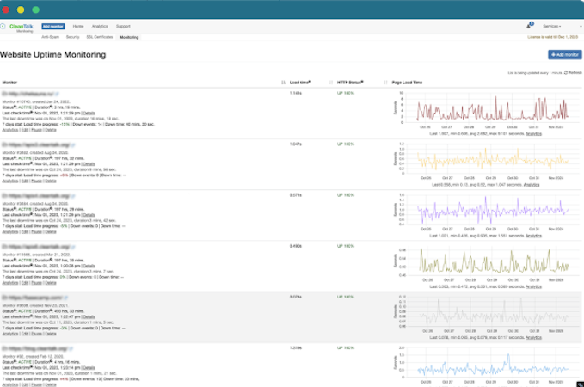Click Edit under monitor #10740
The width and height of the screenshot is (584, 387).
25,130
